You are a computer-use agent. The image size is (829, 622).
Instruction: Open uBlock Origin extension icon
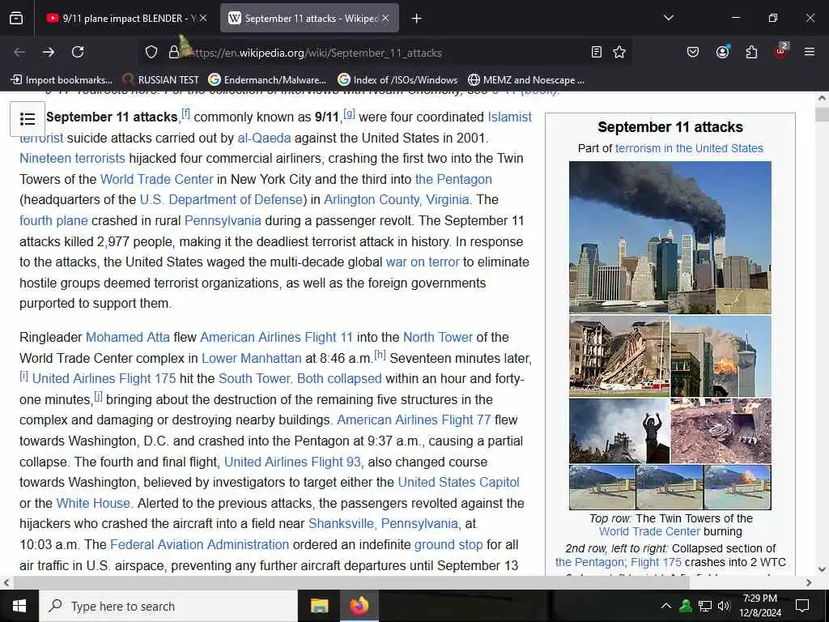point(780,52)
